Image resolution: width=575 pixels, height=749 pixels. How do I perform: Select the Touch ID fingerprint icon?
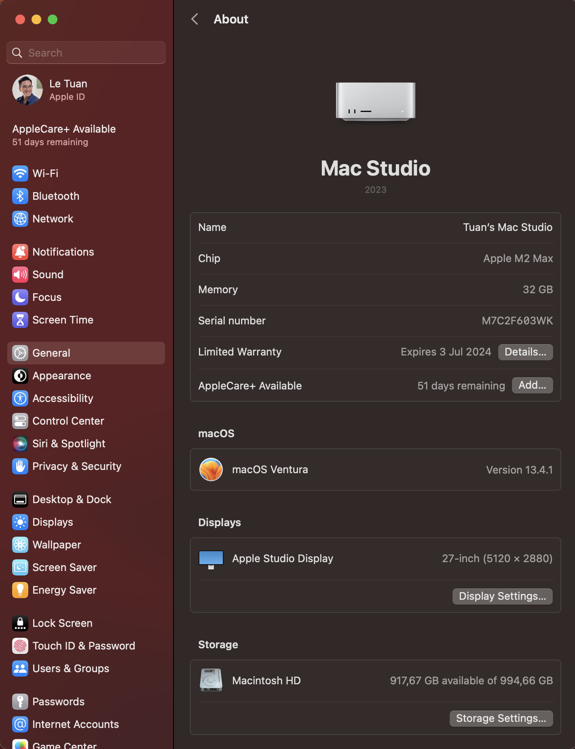tap(20, 646)
